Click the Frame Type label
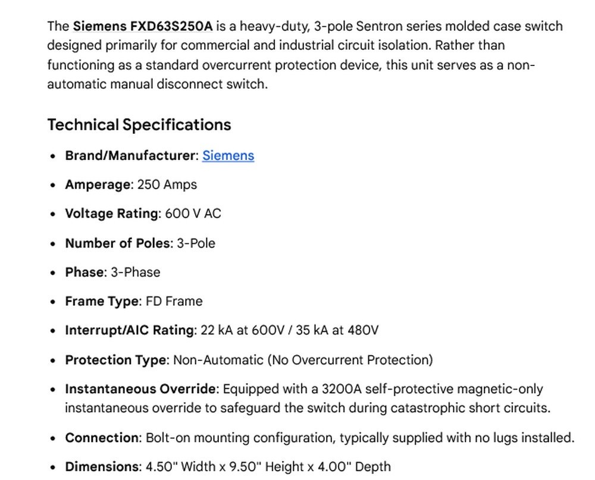This screenshot has width=595, height=480. (x=102, y=302)
